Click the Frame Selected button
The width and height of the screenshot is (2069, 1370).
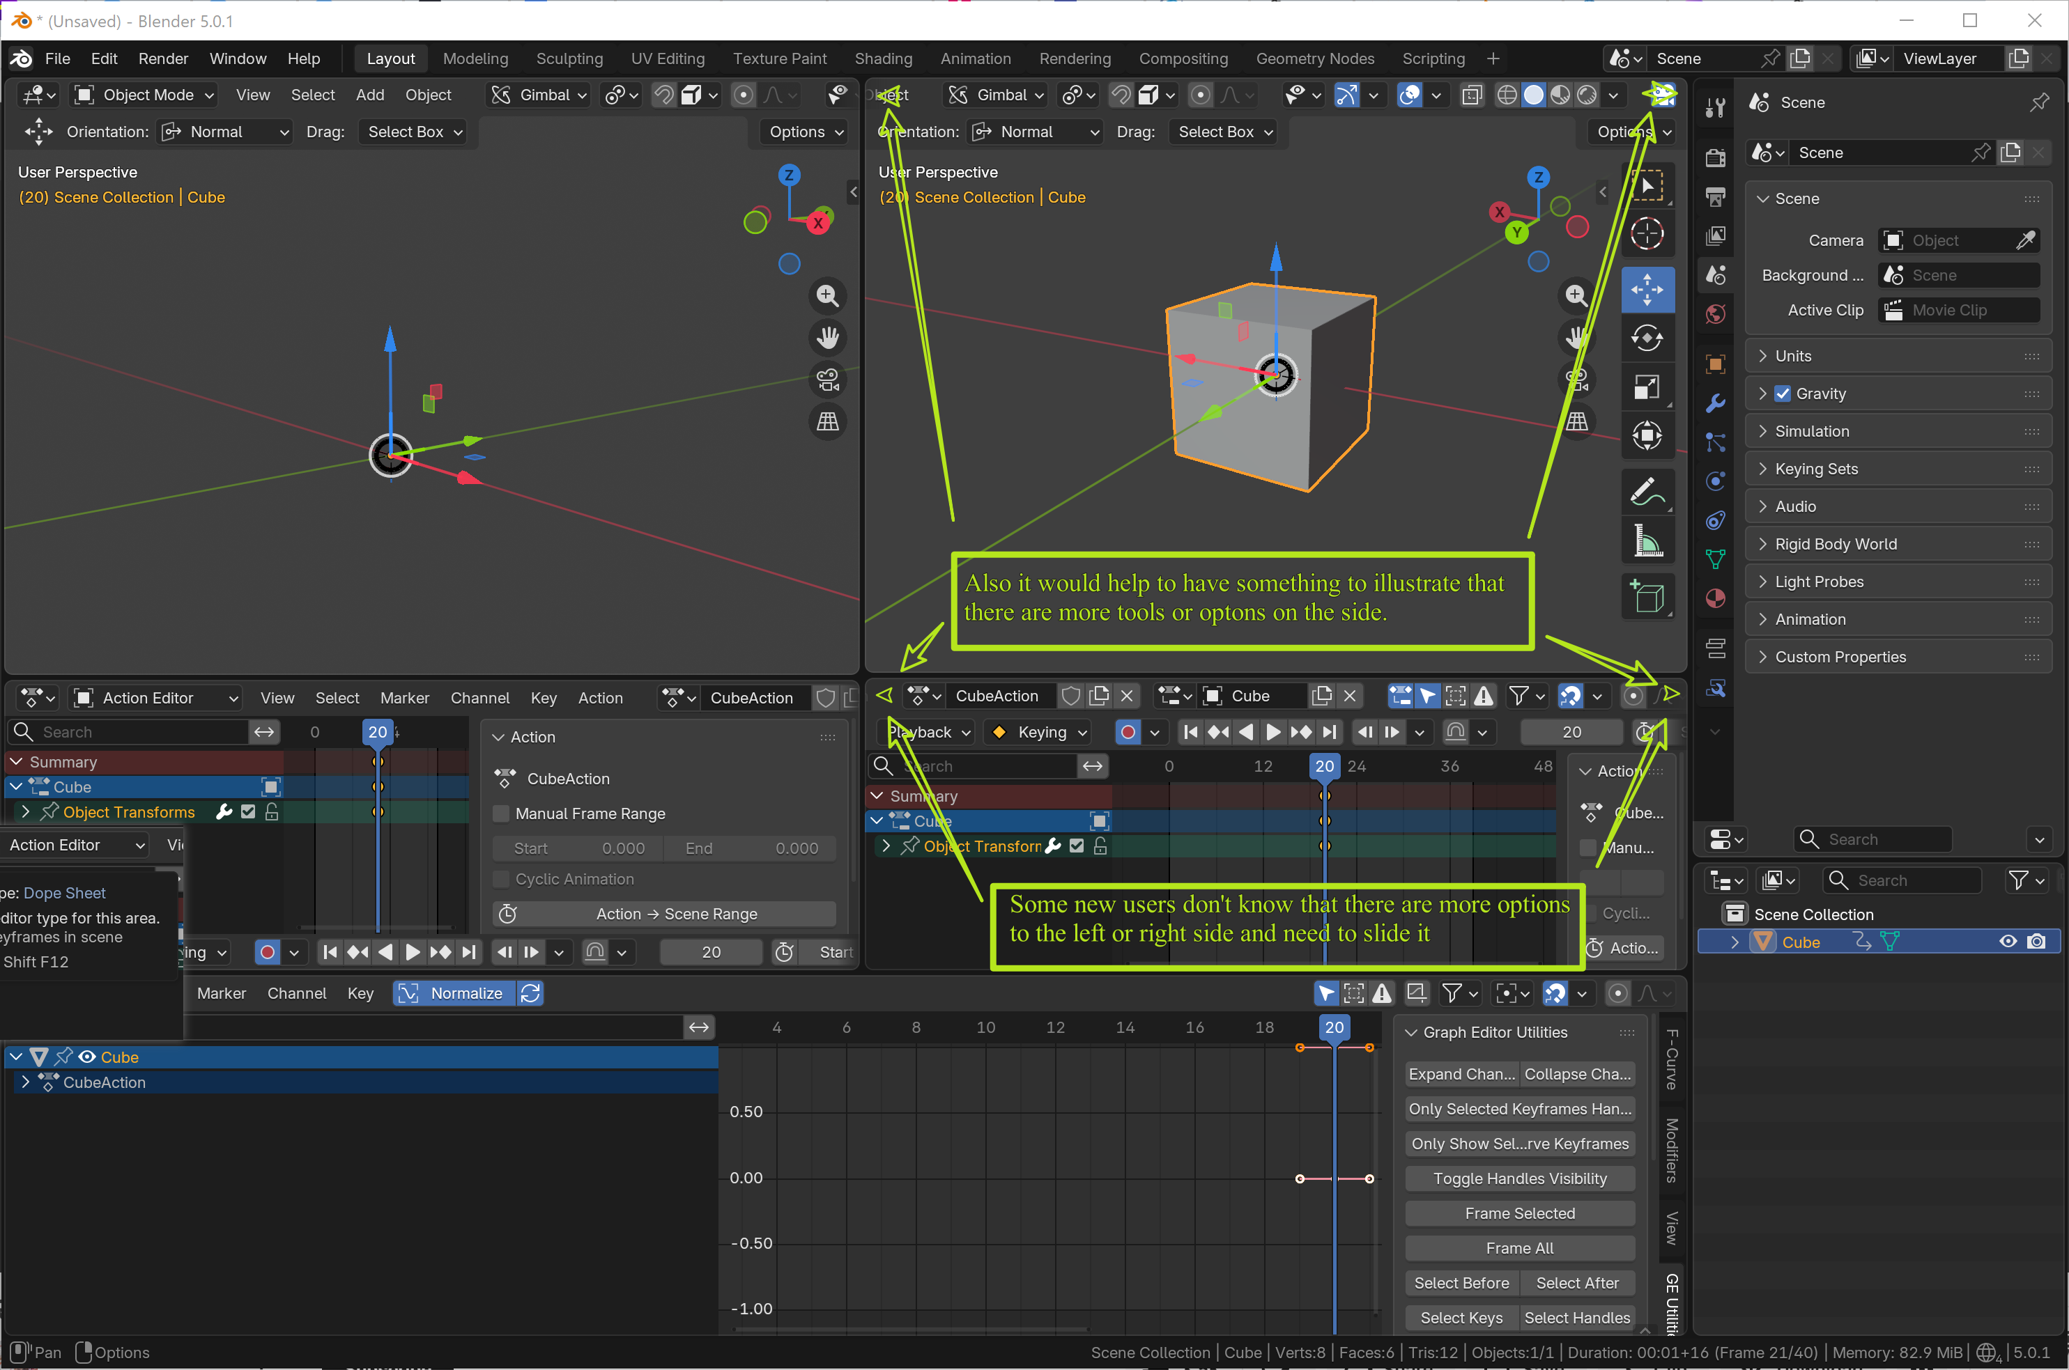pos(1519,1213)
